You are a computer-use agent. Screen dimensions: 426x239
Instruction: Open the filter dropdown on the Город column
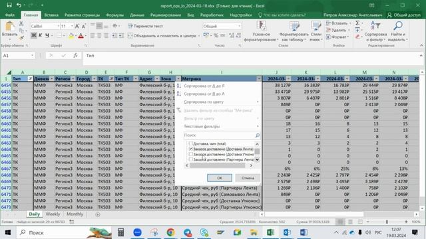pos(94,79)
